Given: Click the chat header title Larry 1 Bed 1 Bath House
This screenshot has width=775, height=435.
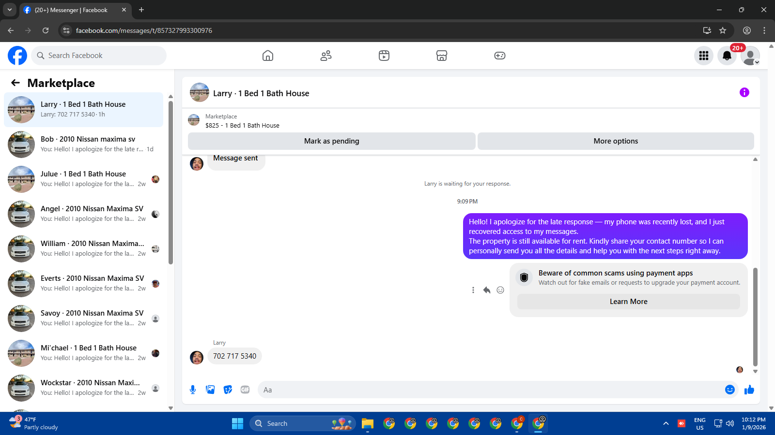Looking at the screenshot, I should click(261, 93).
